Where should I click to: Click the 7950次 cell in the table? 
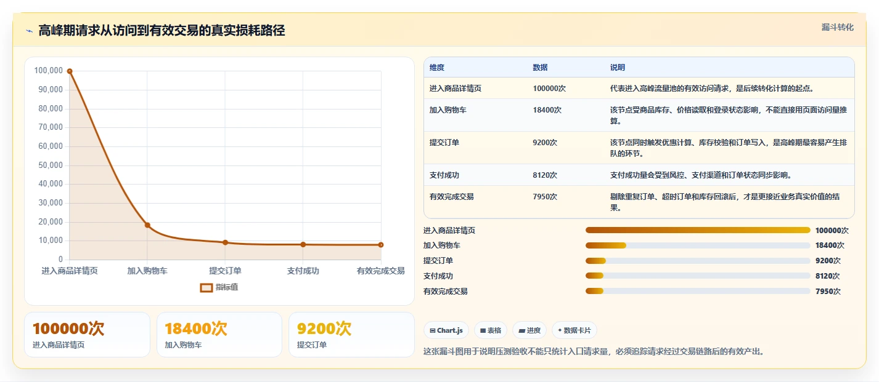[x=545, y=197]
